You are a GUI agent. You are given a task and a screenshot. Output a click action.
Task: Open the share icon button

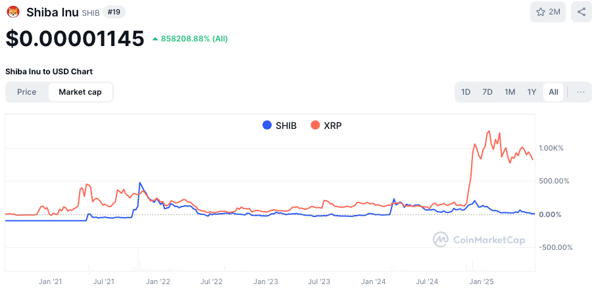point(581,12)
